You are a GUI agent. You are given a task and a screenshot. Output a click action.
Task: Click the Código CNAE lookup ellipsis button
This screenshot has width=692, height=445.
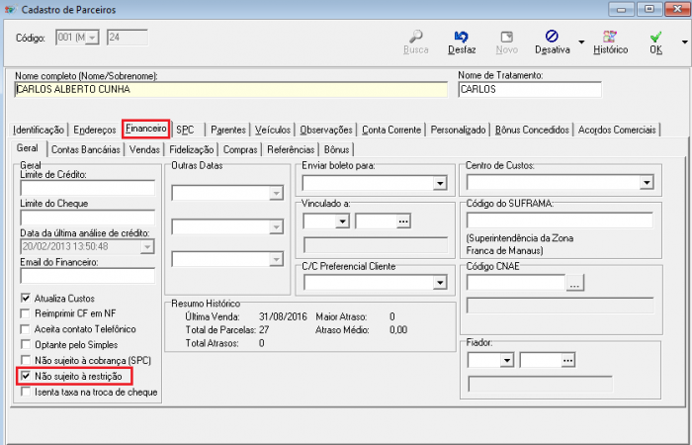click(575, 284)
